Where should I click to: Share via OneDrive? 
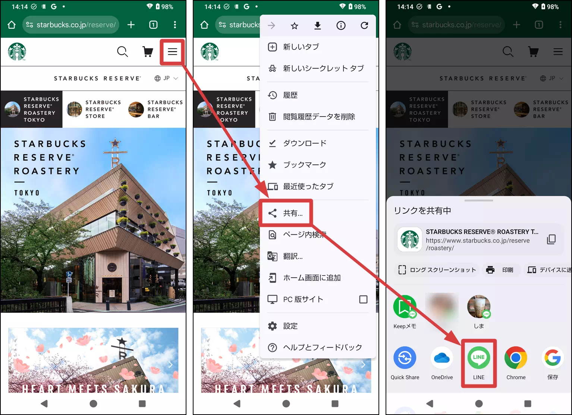[x=442, y=363]
